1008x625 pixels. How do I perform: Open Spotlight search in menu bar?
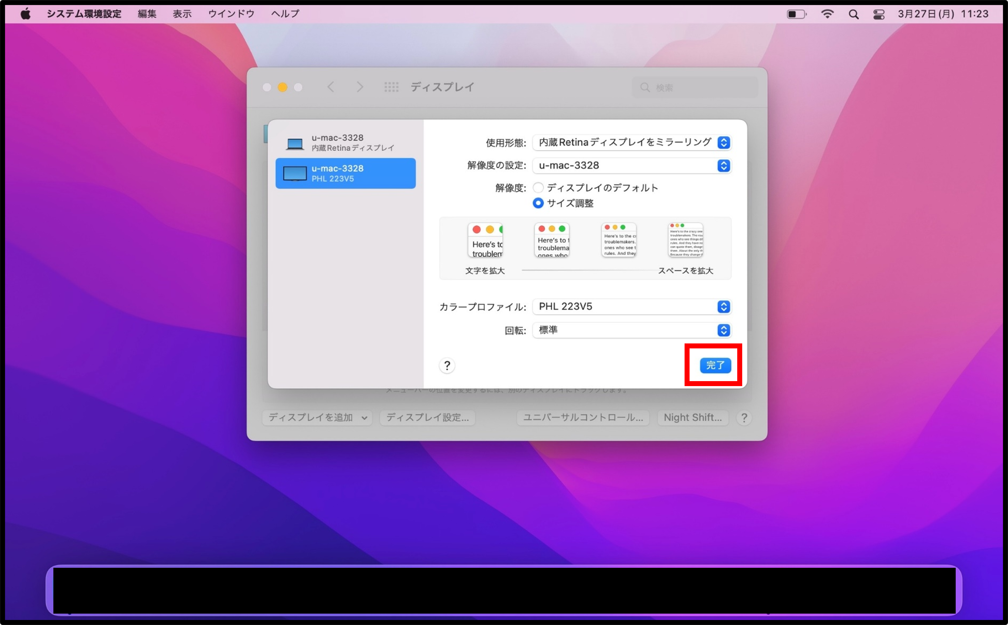coord(853,14)
